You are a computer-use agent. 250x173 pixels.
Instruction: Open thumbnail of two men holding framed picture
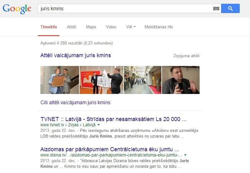click(x=60, y=80)
